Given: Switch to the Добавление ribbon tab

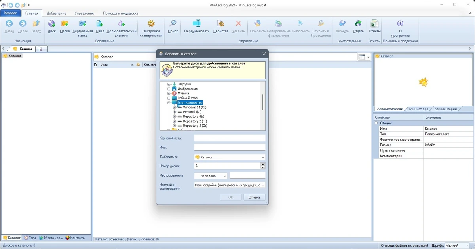Looking at the screenshot, I should click(x=56, y=13).
